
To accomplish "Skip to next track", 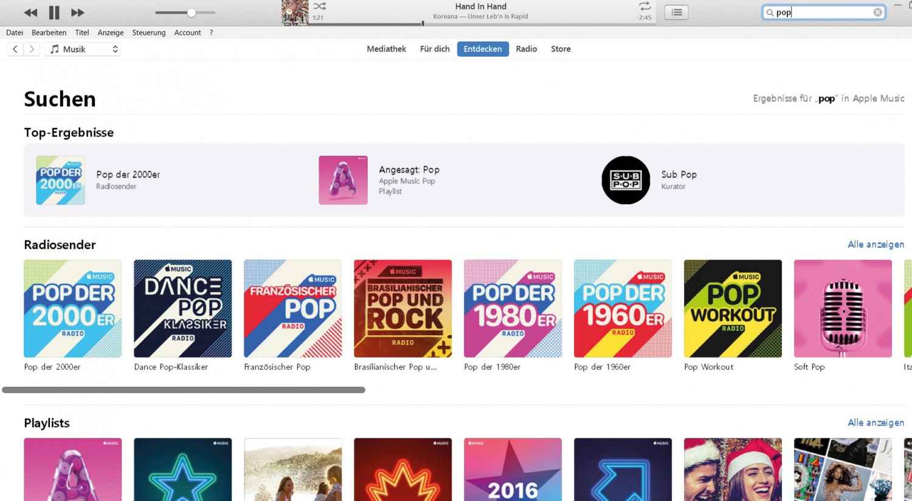I will coord(77,12).
